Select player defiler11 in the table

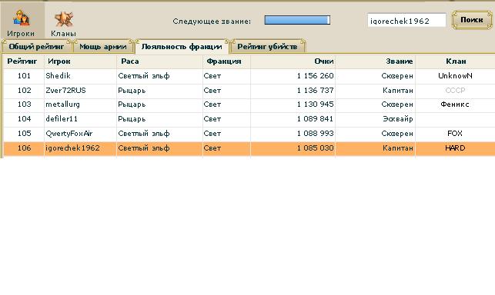click(62, 119)
